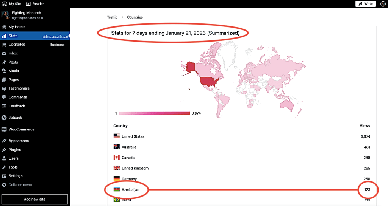Click the Write button

click(x=365, y=4)
